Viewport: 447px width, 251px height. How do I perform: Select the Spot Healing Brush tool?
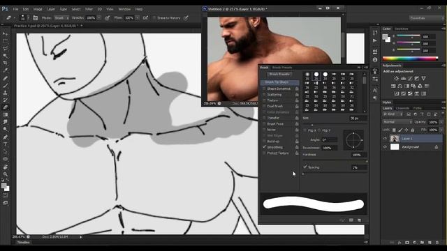click(5, 78)
